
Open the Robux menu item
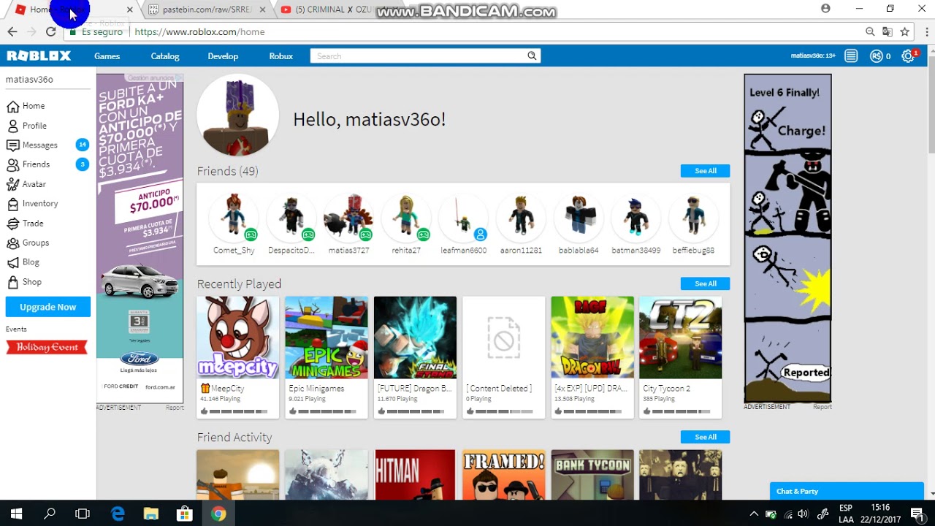(281, 56)
